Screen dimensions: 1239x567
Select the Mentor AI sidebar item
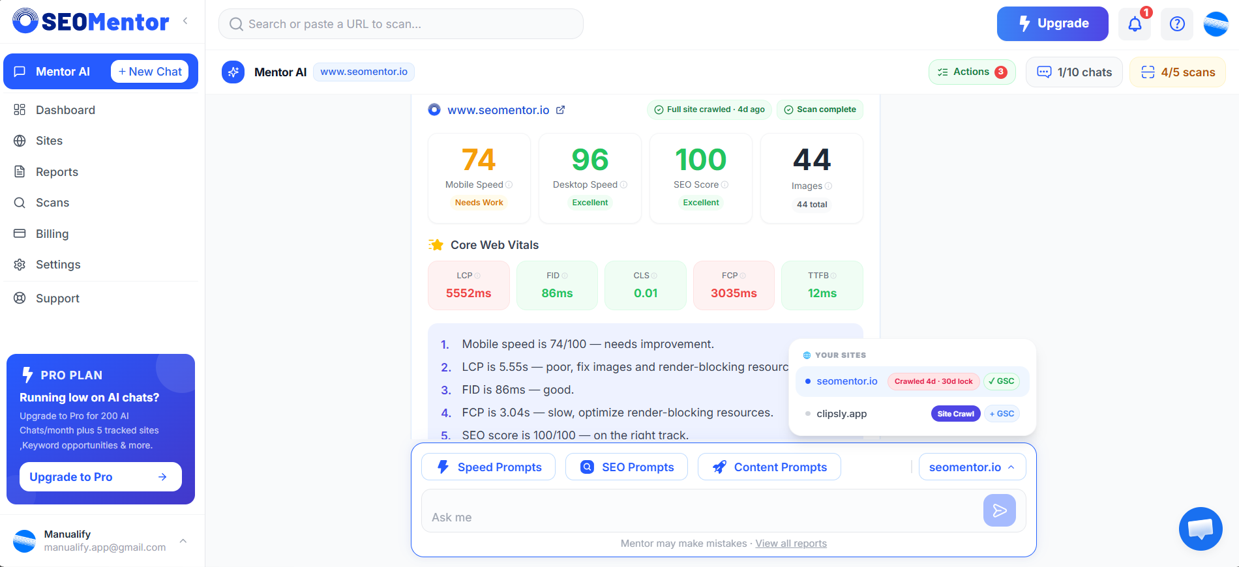pyautogui.click(x=63, y=72)
